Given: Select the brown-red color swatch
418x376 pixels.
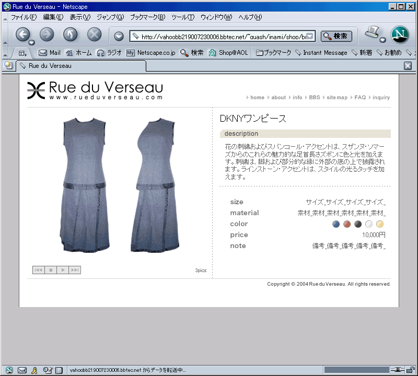Looking at the screenshot, I should click(347, 224).
